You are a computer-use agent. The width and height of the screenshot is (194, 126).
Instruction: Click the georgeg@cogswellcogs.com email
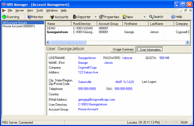(97, 100)
